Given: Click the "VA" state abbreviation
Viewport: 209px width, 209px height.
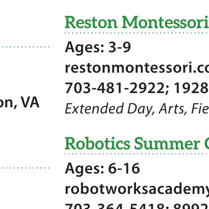Looking at the screenshot, I should (30, 102).
